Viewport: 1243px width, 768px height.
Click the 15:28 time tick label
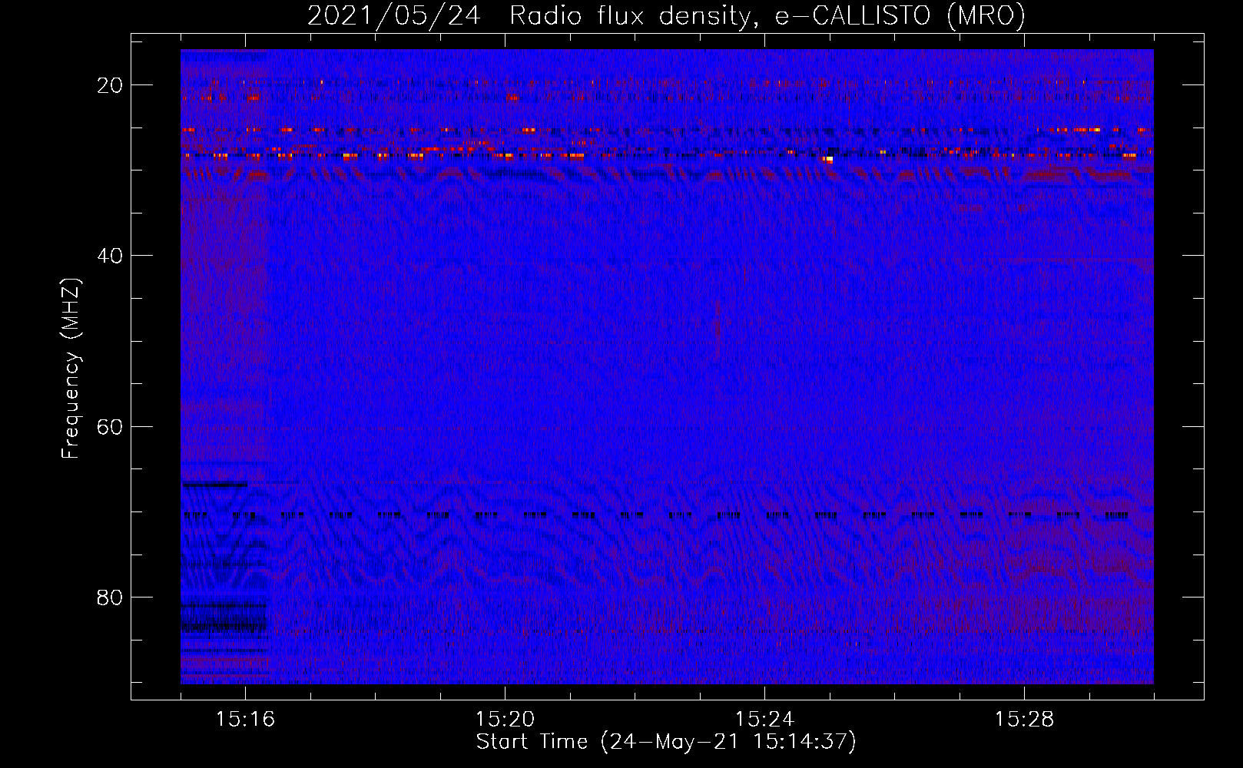[x=1024, y=719]
